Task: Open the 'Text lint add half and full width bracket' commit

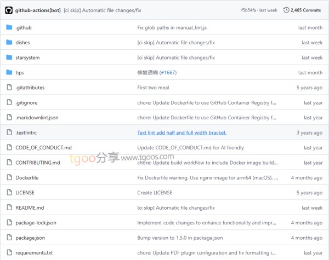Action: (x=181, y=132)
